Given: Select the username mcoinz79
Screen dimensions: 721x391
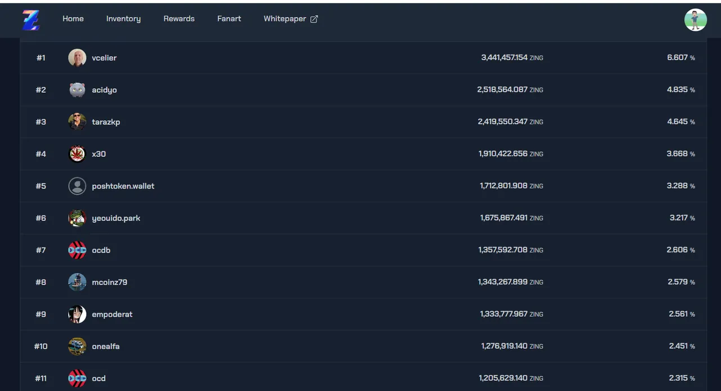Looking at the screenshot, I should click(109, 282).
